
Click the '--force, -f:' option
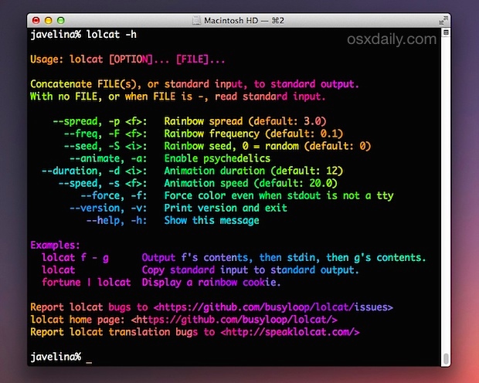click(x=114, y=196)
